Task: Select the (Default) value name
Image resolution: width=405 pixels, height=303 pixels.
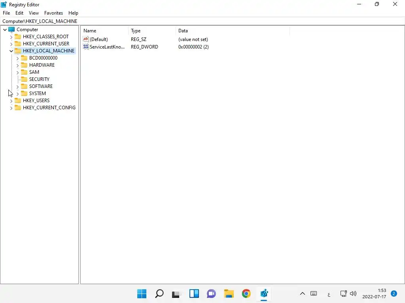Action: (99, 39)
